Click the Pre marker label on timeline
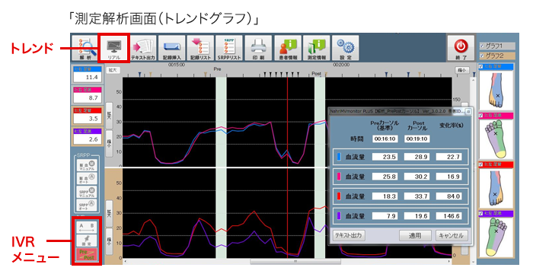The height and width of the screenshot is (274, 533). tap(218, 69)
